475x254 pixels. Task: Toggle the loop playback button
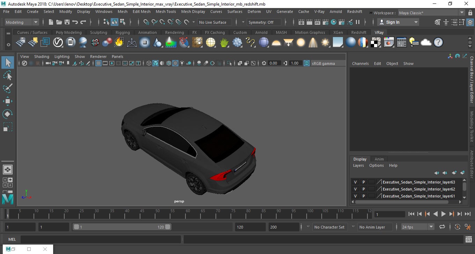click(442, 227)
